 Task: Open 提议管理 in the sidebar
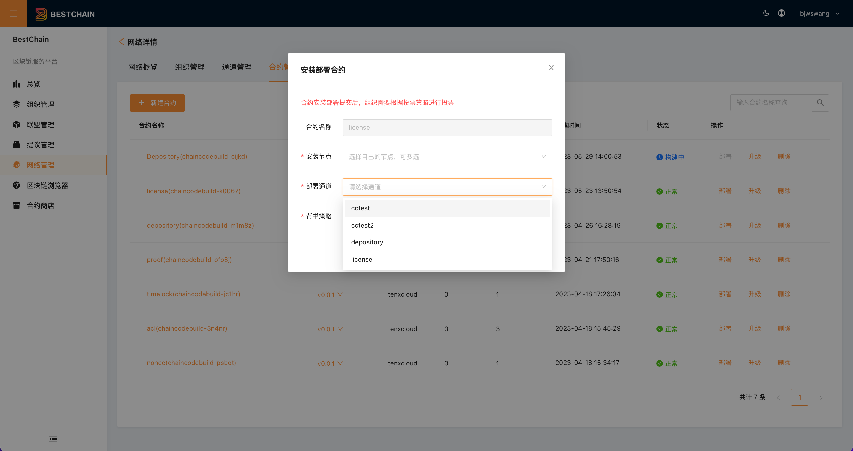pos(53,145)
